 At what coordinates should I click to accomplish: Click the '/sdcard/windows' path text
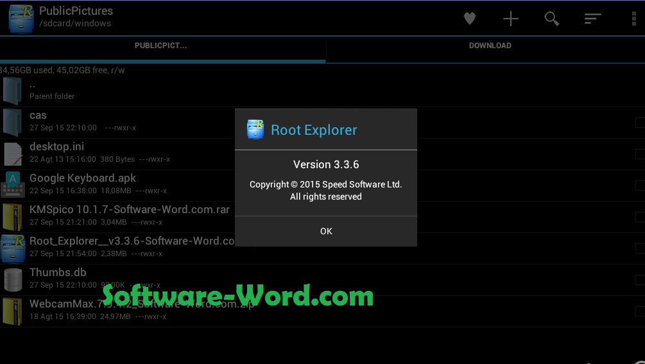pos(75,24)
